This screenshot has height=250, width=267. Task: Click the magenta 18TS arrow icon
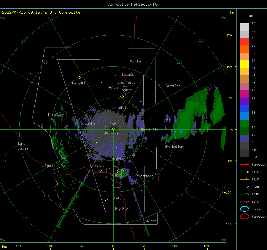244,202
